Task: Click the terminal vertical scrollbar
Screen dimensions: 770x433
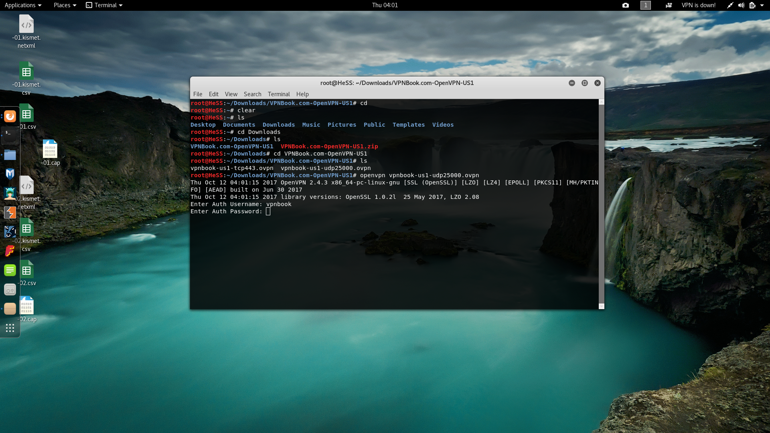Action: (x=601, y=204)
